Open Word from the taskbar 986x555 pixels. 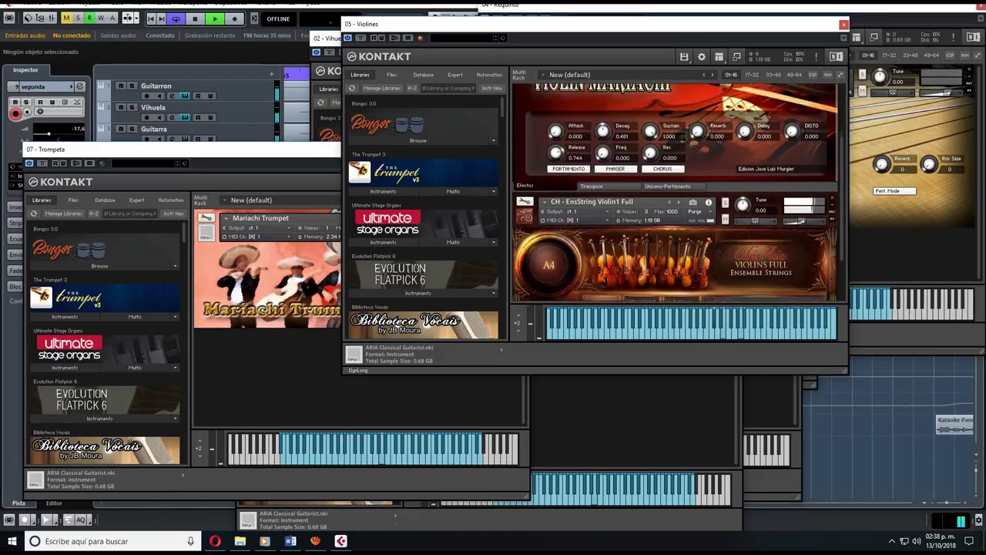tap(290, 541)
